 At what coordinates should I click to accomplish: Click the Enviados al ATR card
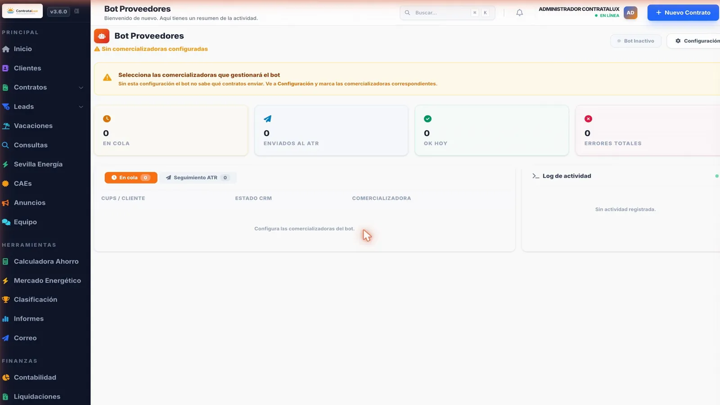[331, 130]
